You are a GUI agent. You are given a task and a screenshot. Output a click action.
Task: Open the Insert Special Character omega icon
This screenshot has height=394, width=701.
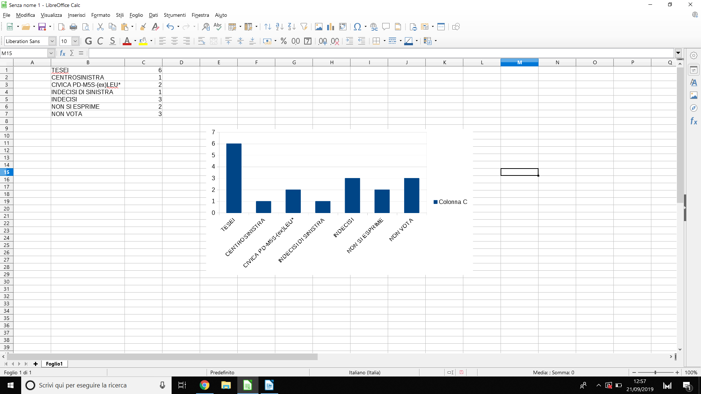click(357, 27)
